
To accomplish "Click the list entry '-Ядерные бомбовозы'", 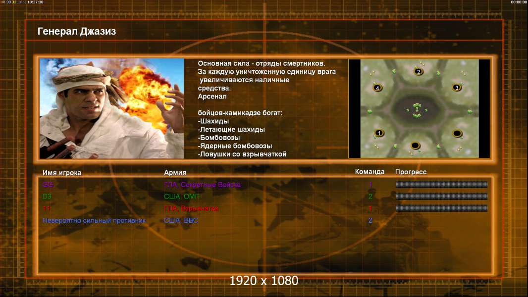I will pos(235,146).
